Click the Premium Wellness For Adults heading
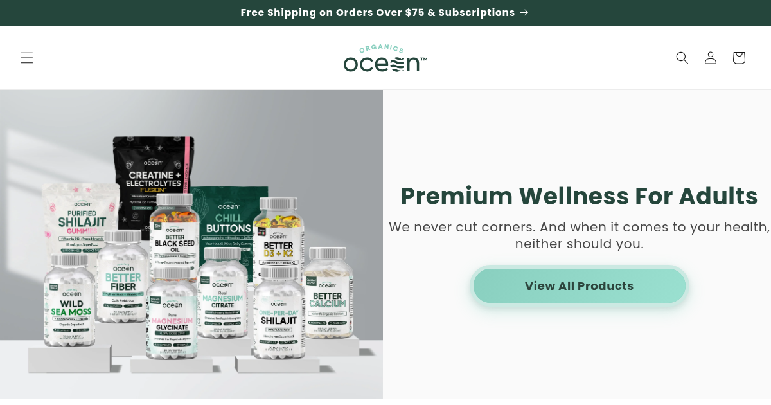Screen dimensions: 771x405 pos(579,196)
